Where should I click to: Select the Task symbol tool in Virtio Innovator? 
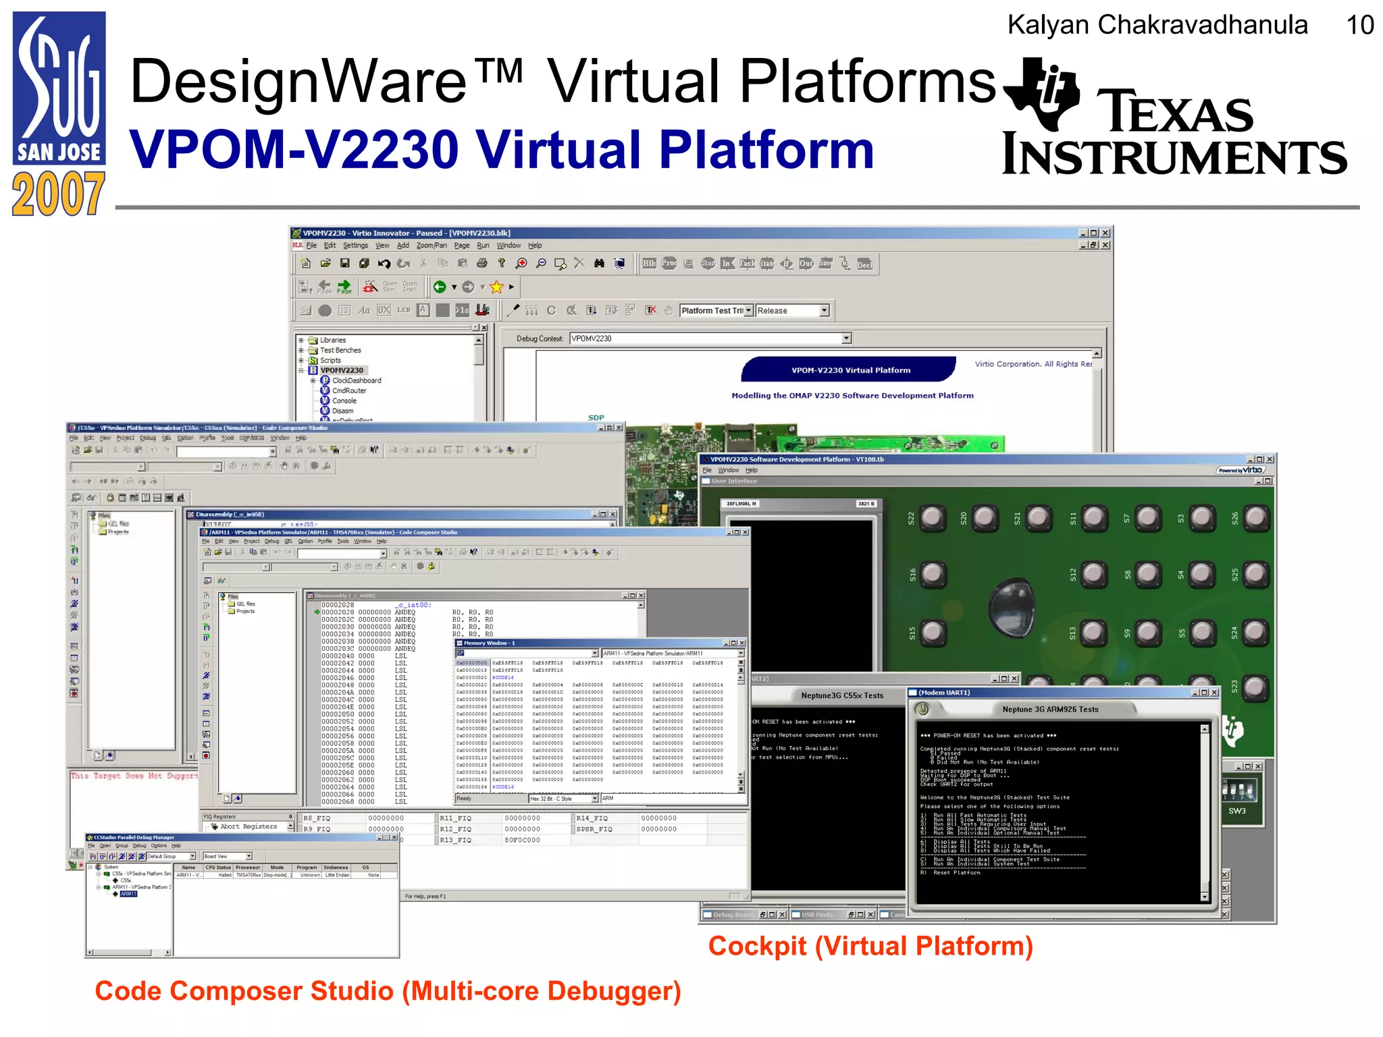click(x=747, y=264)
